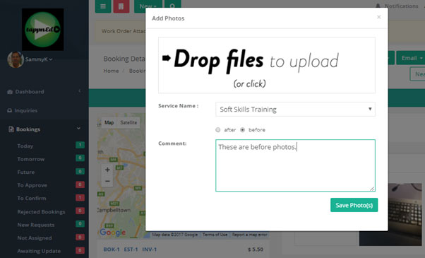Select the after radio button

218,129
